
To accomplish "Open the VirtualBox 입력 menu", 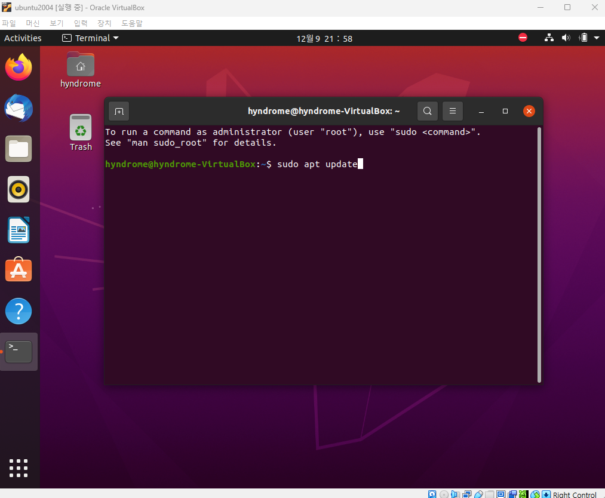I will point(81,23).
